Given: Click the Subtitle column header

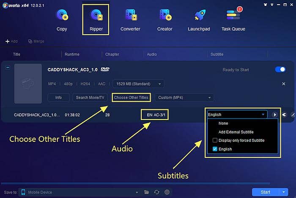Looking at the screenshot, I should click(x=217, y=54).
